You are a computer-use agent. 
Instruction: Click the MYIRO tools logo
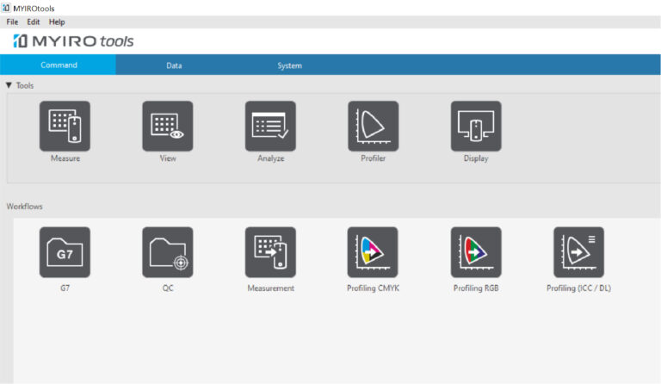coord(74,41)
